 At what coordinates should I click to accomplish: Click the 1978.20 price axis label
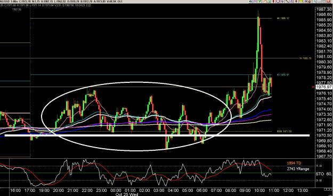[324, 78]
